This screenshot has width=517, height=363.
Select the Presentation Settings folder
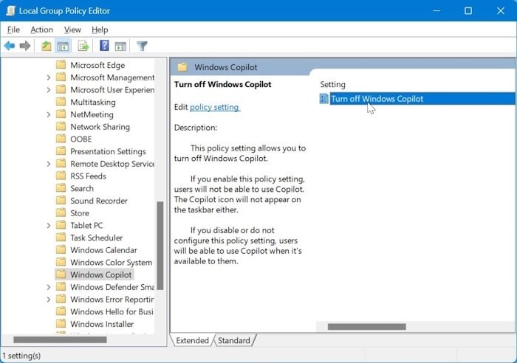(108, 151)
